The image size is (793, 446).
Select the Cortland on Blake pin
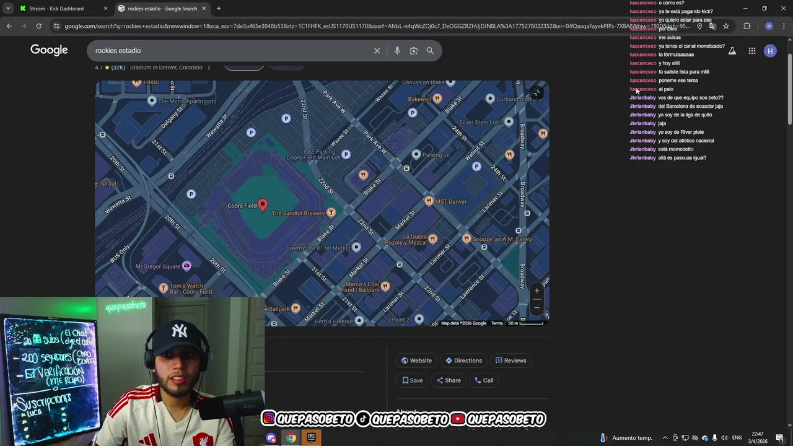490,98
